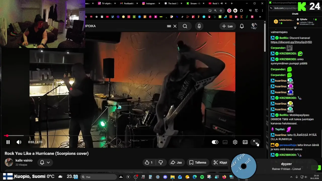The image size is (322, 181).
Task: Switch to the Postilaatikko Gmail tab
Action: [x=128, y=4]
